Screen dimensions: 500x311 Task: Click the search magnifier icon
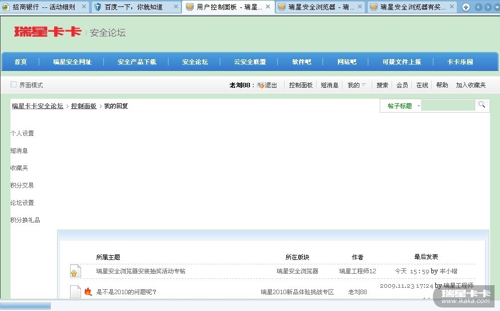pyautogui.click(x=482, y=104)
